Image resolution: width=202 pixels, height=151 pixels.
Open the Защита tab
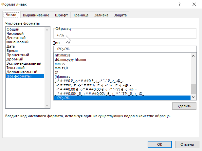pyautogui.click(x=120, y=15)
